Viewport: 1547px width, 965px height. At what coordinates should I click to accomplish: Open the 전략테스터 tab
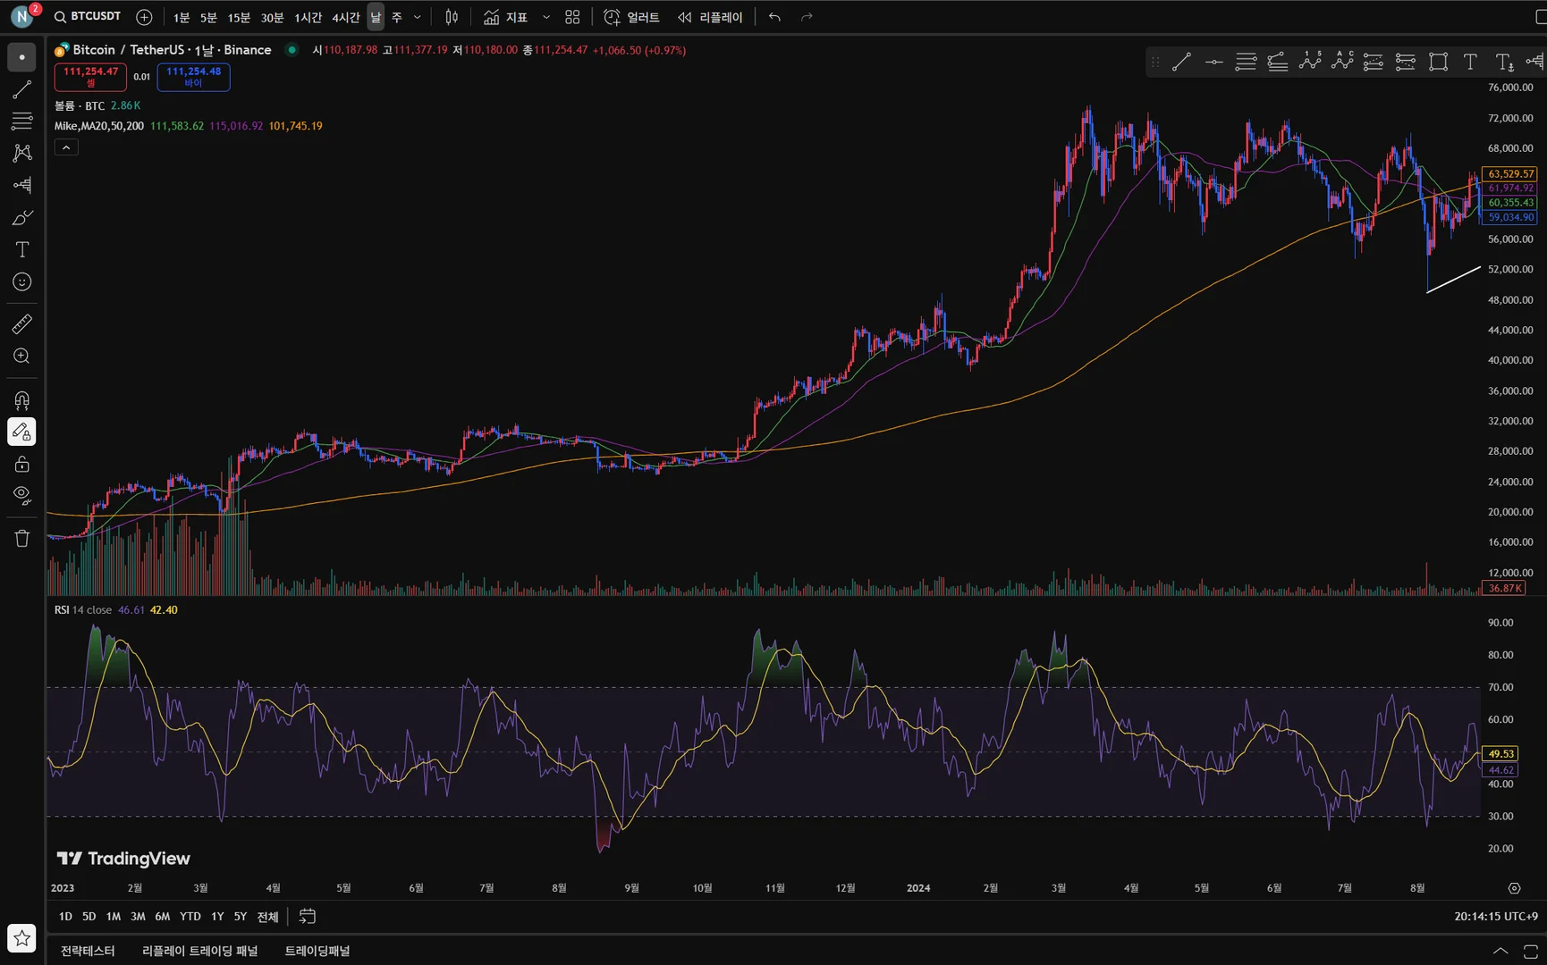point(88,951)
